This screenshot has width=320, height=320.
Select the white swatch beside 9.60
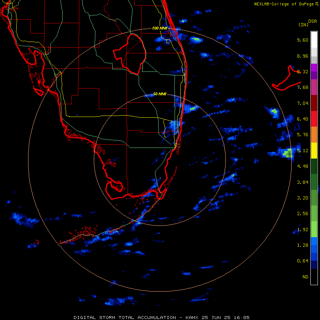click(314, 40)
